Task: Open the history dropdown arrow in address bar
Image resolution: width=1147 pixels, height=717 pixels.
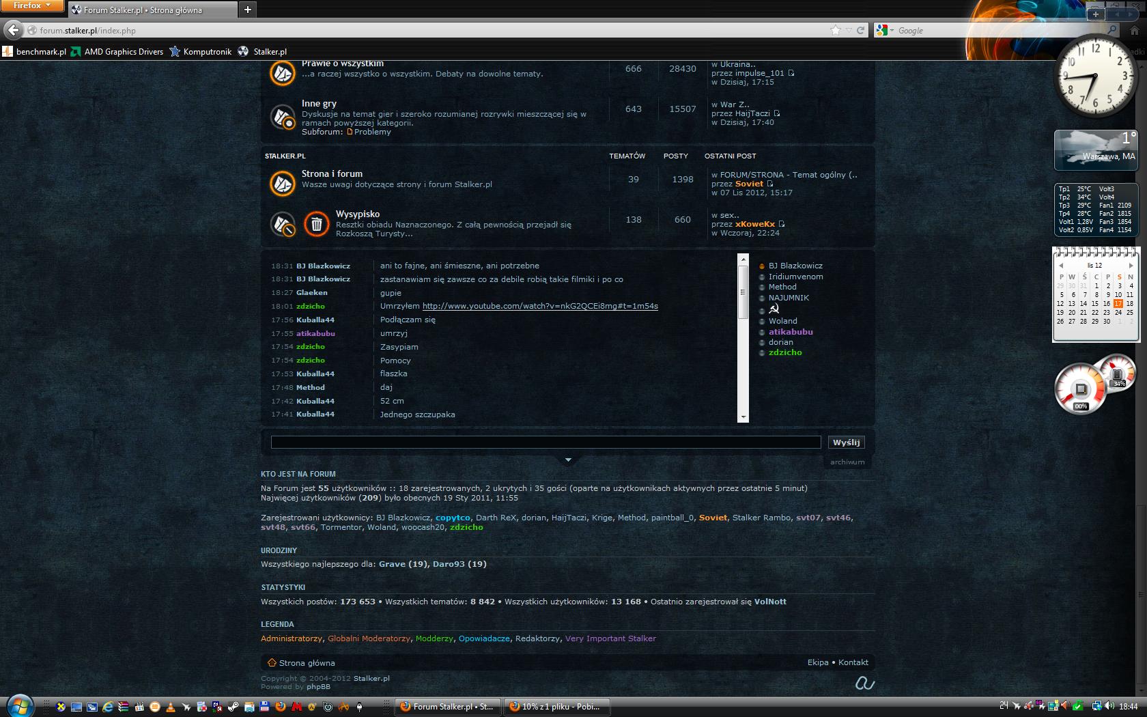Action: pyautogui.click(x=849, y=30)
